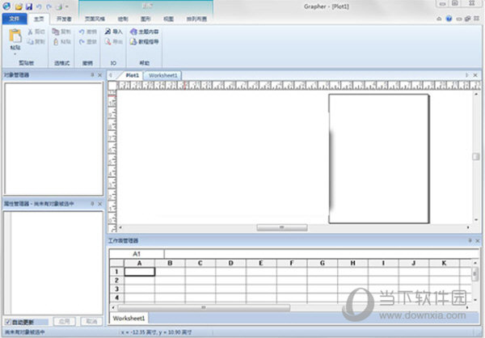Viewport: 485px width, 338px height.
Task: Switch to the Worksheet1 document tab
Action: coord(163,75)
